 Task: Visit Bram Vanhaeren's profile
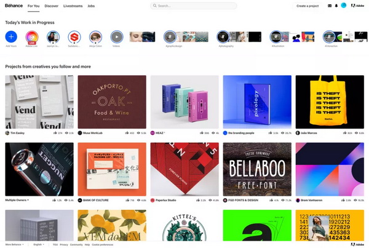(x=312, y=200)
